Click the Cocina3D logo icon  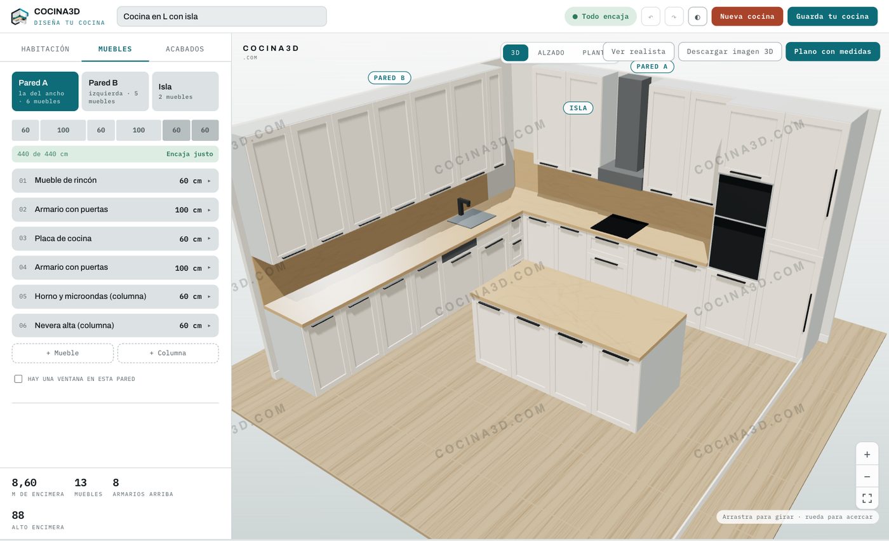[20, 17]
